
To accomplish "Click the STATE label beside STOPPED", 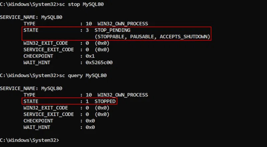I will point(31,101).
